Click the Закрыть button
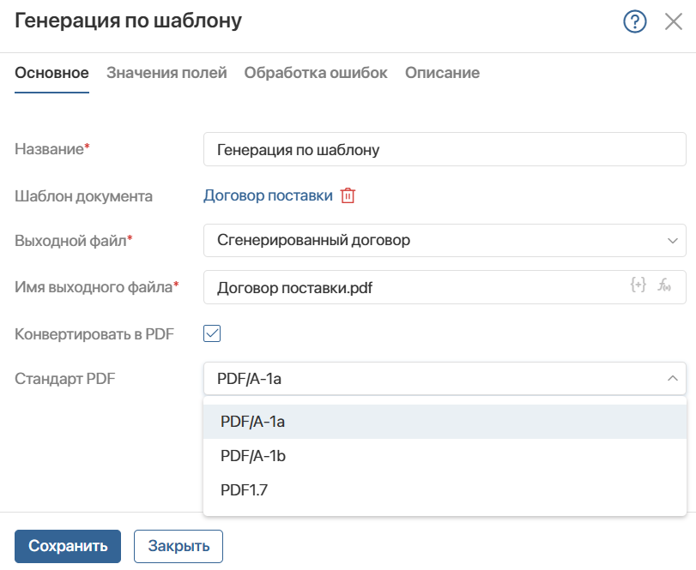696x570 pixels. 179,546
